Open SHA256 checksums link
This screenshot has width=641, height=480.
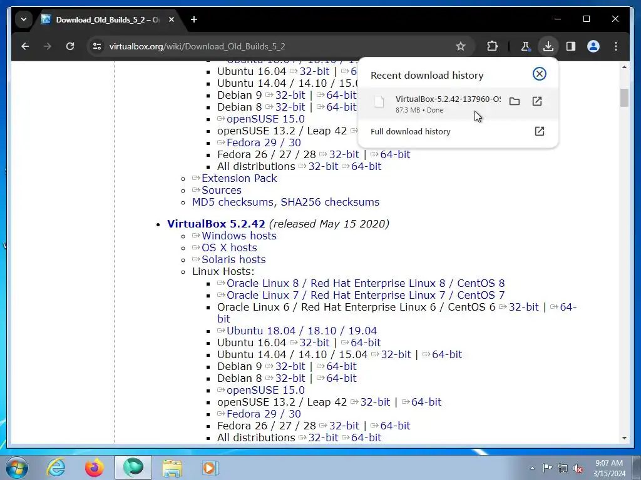pyautogui.click(x=330, y=202)
